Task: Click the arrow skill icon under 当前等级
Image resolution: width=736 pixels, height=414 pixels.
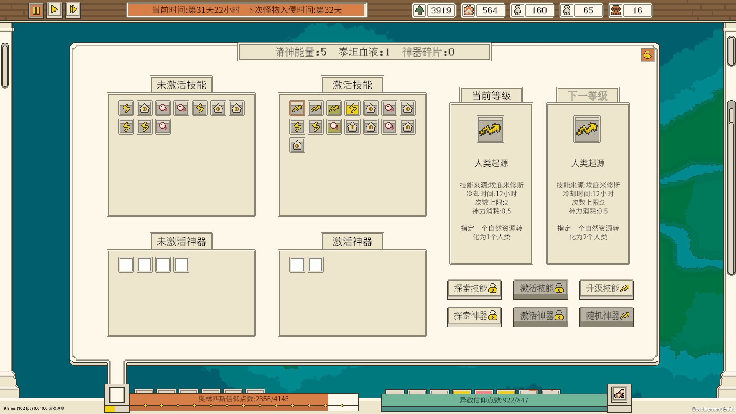Action: tap(491, 130)
